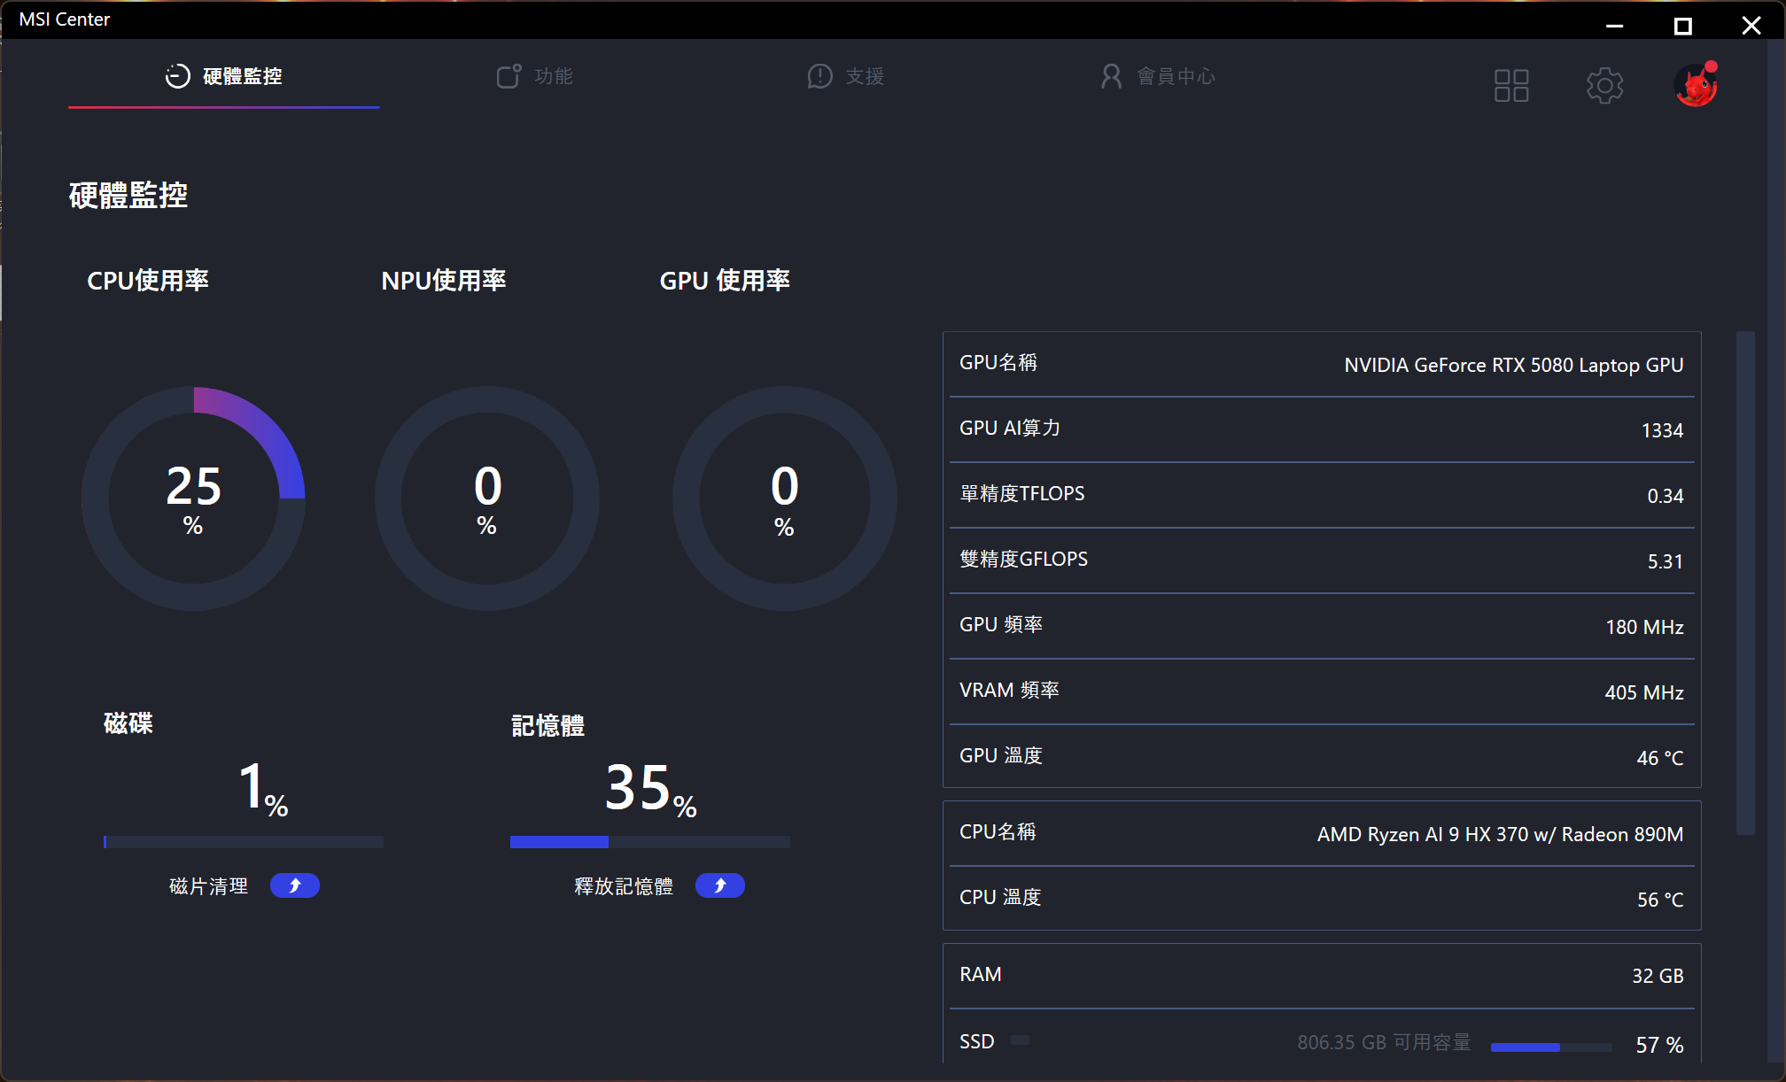
Task: Click the 釋放記憶體 free memory button
Action: 720,885
